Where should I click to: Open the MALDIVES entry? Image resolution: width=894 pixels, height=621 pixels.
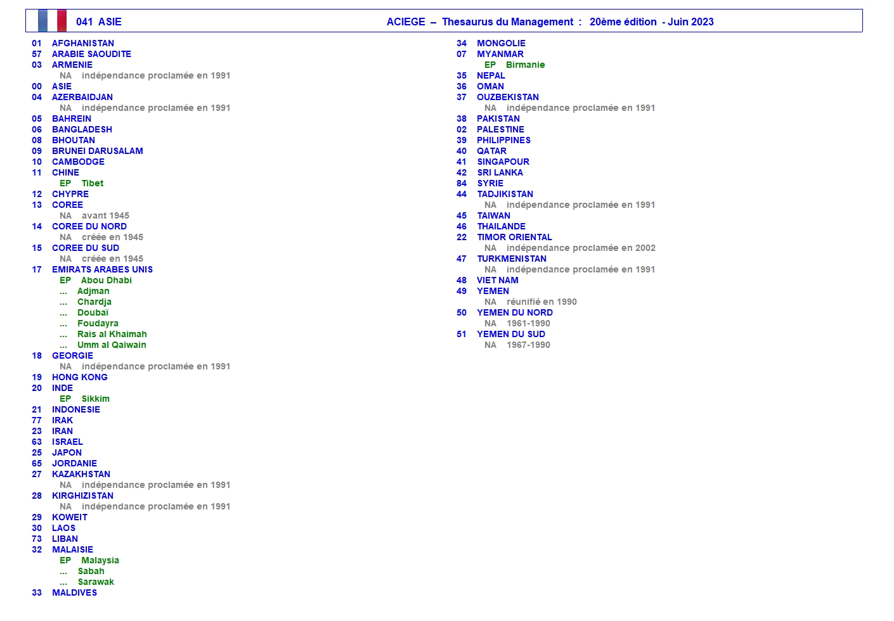[74, 592]
